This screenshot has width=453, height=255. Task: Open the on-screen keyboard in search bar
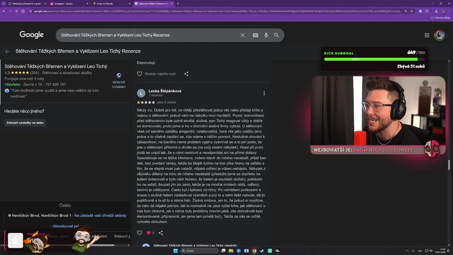point(256,35)
